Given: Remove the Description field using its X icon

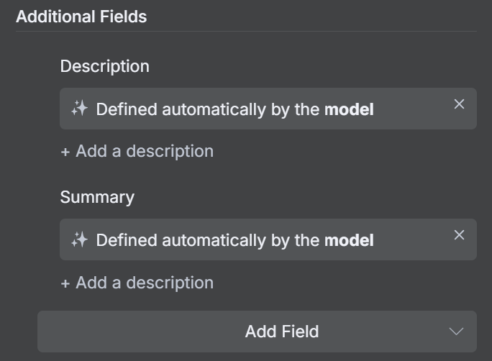Looking at the screenshot, I should [459, 104].
